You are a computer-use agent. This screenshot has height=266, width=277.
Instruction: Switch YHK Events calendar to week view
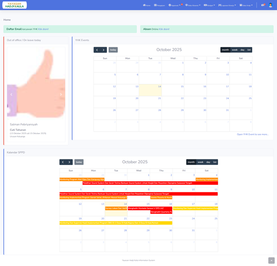coord(235,50)
